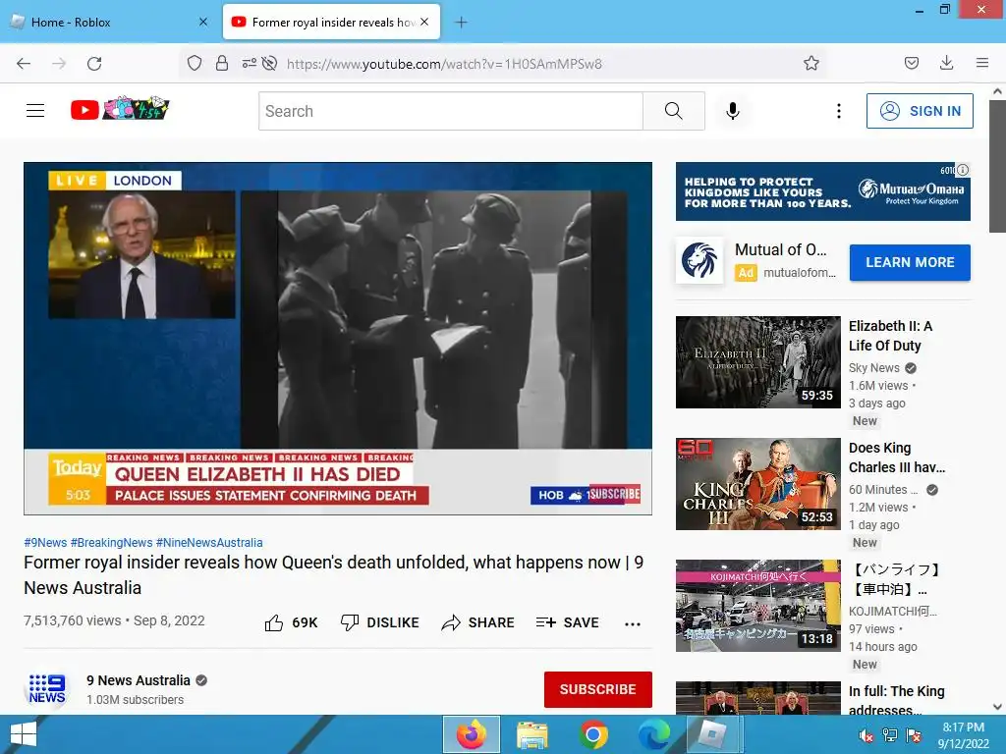View site security via the padlock icon
This screenshot has height=754, width=1006.
(222, 63)
